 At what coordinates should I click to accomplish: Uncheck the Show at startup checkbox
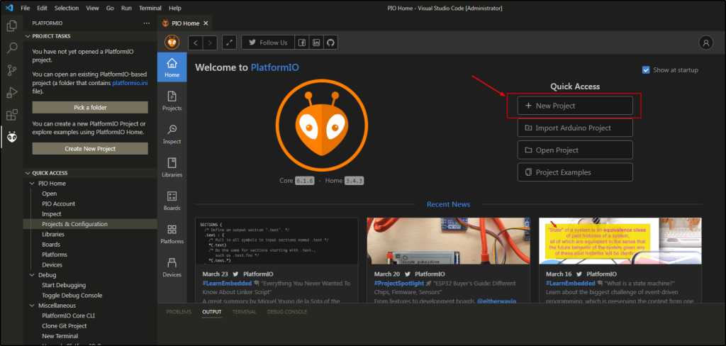[x=646, y=70]
